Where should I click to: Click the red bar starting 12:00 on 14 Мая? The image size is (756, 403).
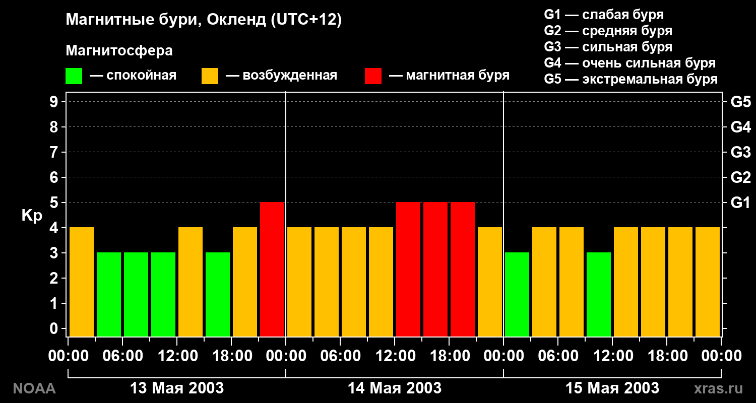[408, 269]
